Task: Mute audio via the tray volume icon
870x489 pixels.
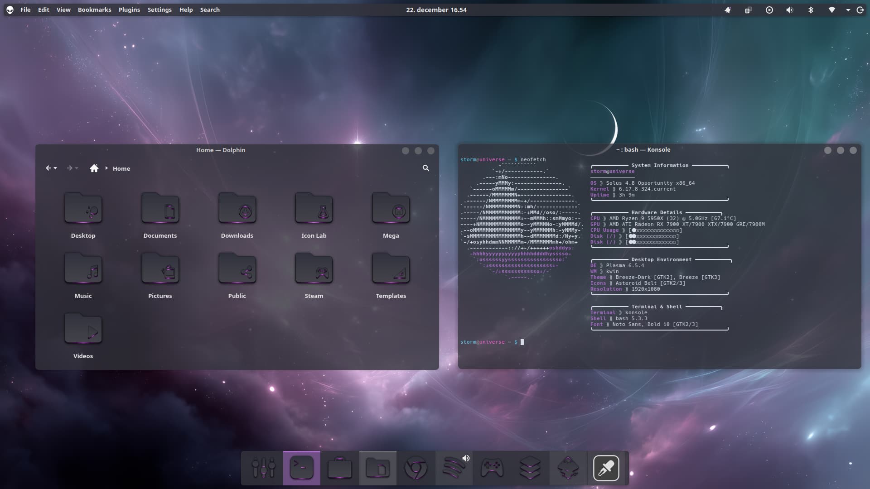Action: (x=790, y=10)
